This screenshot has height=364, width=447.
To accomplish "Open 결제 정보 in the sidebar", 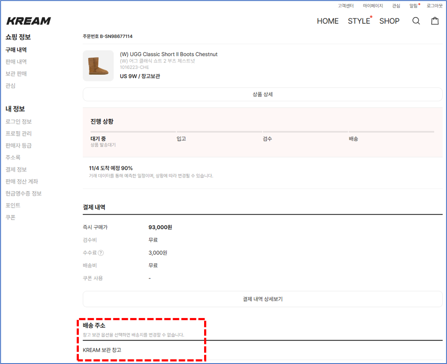I will pos(16,169).
